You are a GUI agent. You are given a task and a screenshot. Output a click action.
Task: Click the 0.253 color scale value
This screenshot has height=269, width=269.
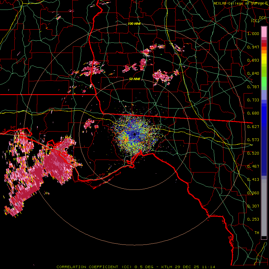pyautogui.click(x=253, y=219)
